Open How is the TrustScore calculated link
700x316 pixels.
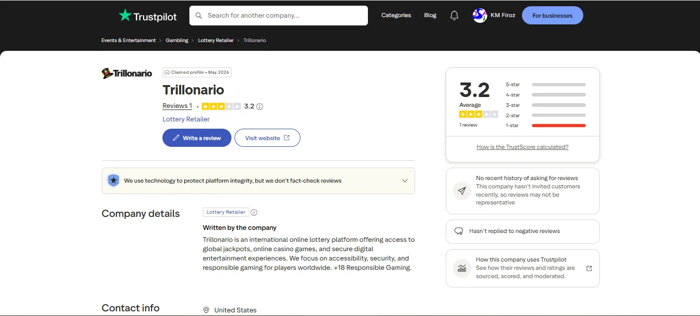click(523, 147)
